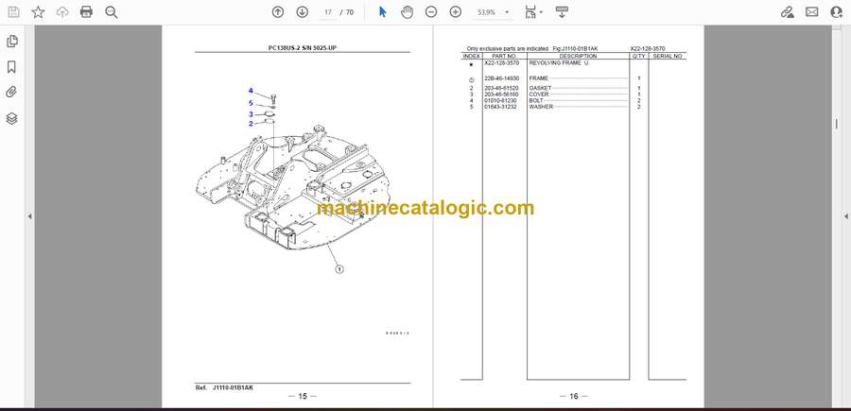The image size is (851, 411).
Task: Select part number 22B-46-14930
Action: pyautogui.click(x=501, y=78)
